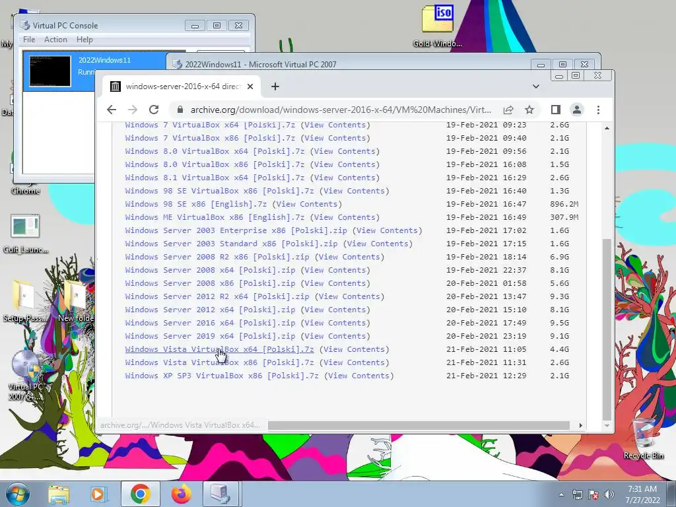Open the Chrome profile avatar
The image size is (676, 507).
[x=577, y=110]
